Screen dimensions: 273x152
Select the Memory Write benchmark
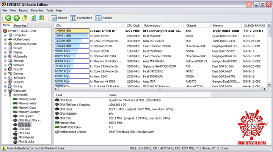click(27, 103)
